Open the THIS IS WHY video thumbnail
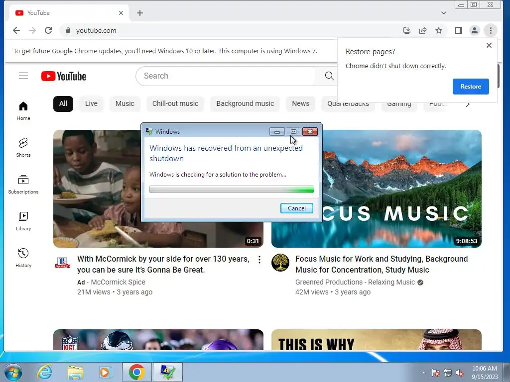 (377, 340)
